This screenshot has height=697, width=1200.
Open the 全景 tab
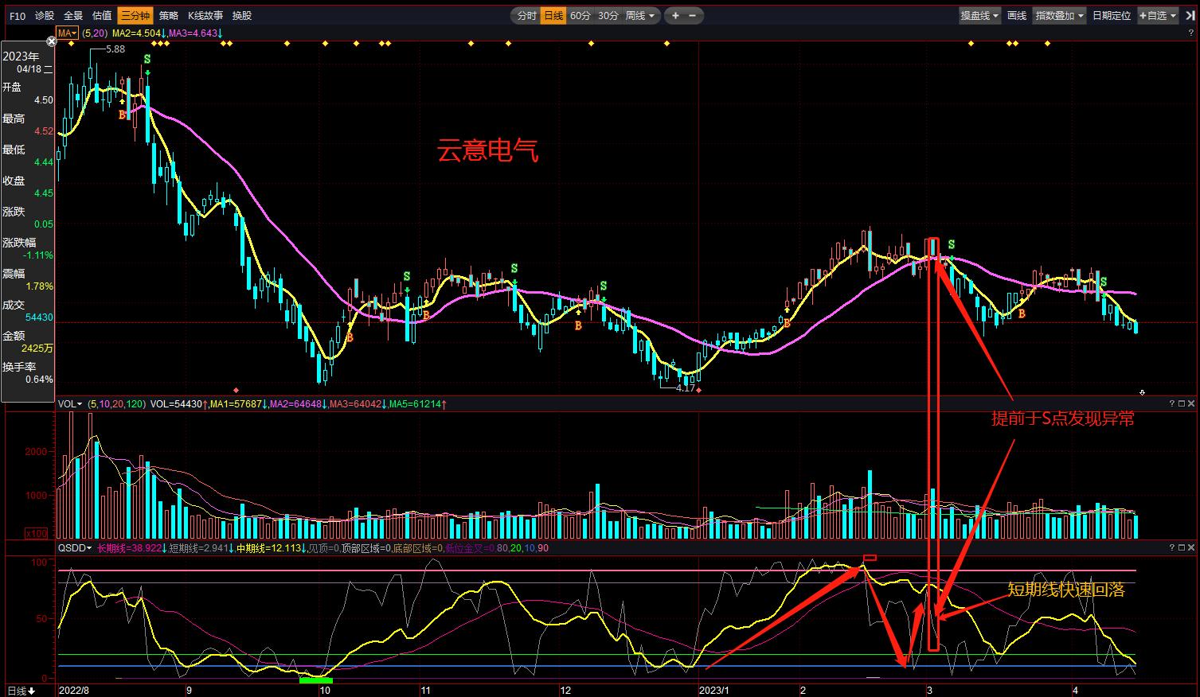coord(73,15)
